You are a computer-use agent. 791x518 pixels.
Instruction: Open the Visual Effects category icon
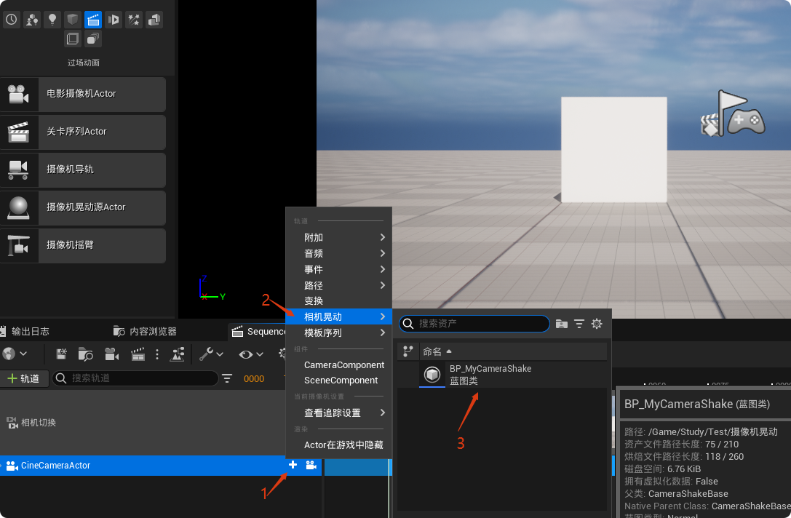134,20
